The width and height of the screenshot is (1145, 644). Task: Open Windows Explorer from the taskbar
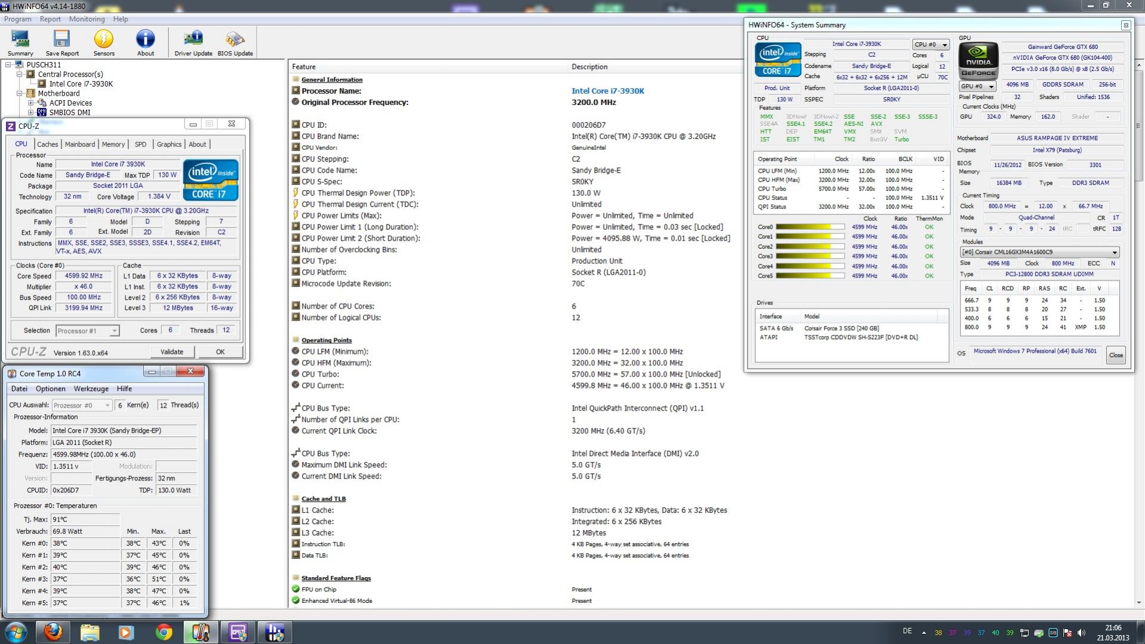(89, 631)
